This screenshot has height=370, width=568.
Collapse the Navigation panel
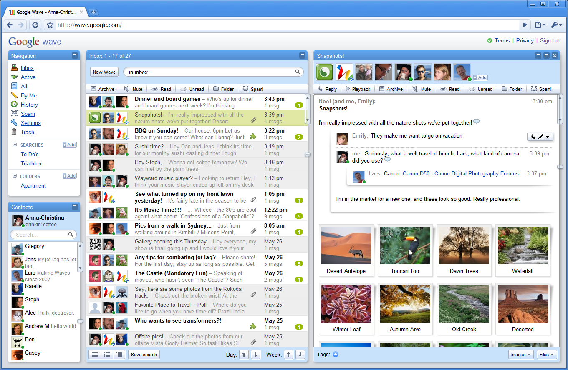click(x=75, y=55)
